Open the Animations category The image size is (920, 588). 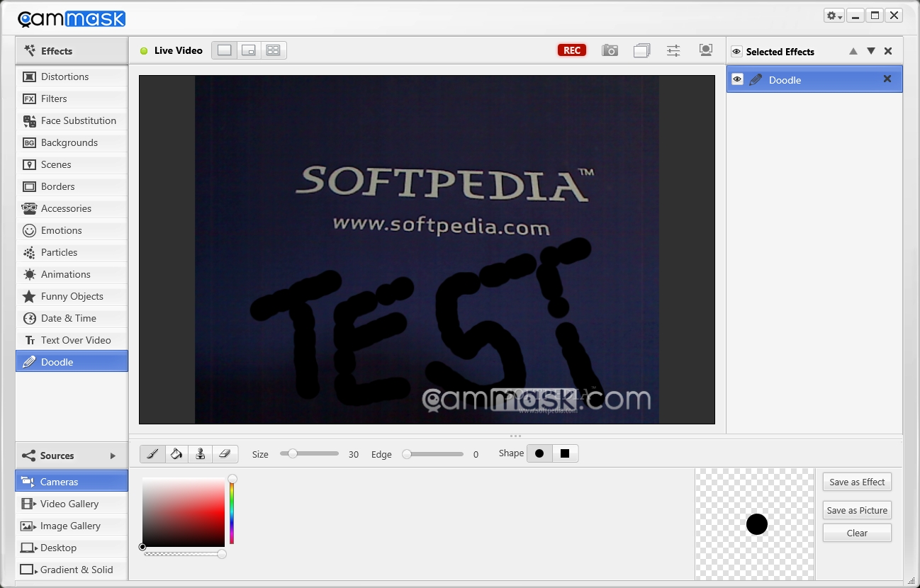72,274
